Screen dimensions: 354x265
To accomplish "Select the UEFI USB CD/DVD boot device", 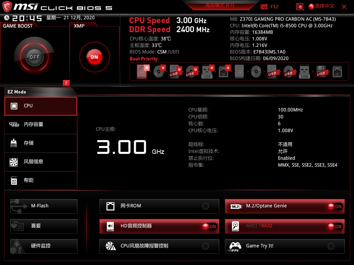I will (x=192, y=71).
